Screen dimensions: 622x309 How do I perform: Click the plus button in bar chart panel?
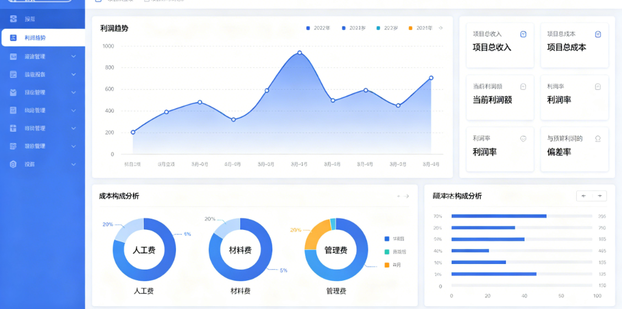[x=599, y=196]
